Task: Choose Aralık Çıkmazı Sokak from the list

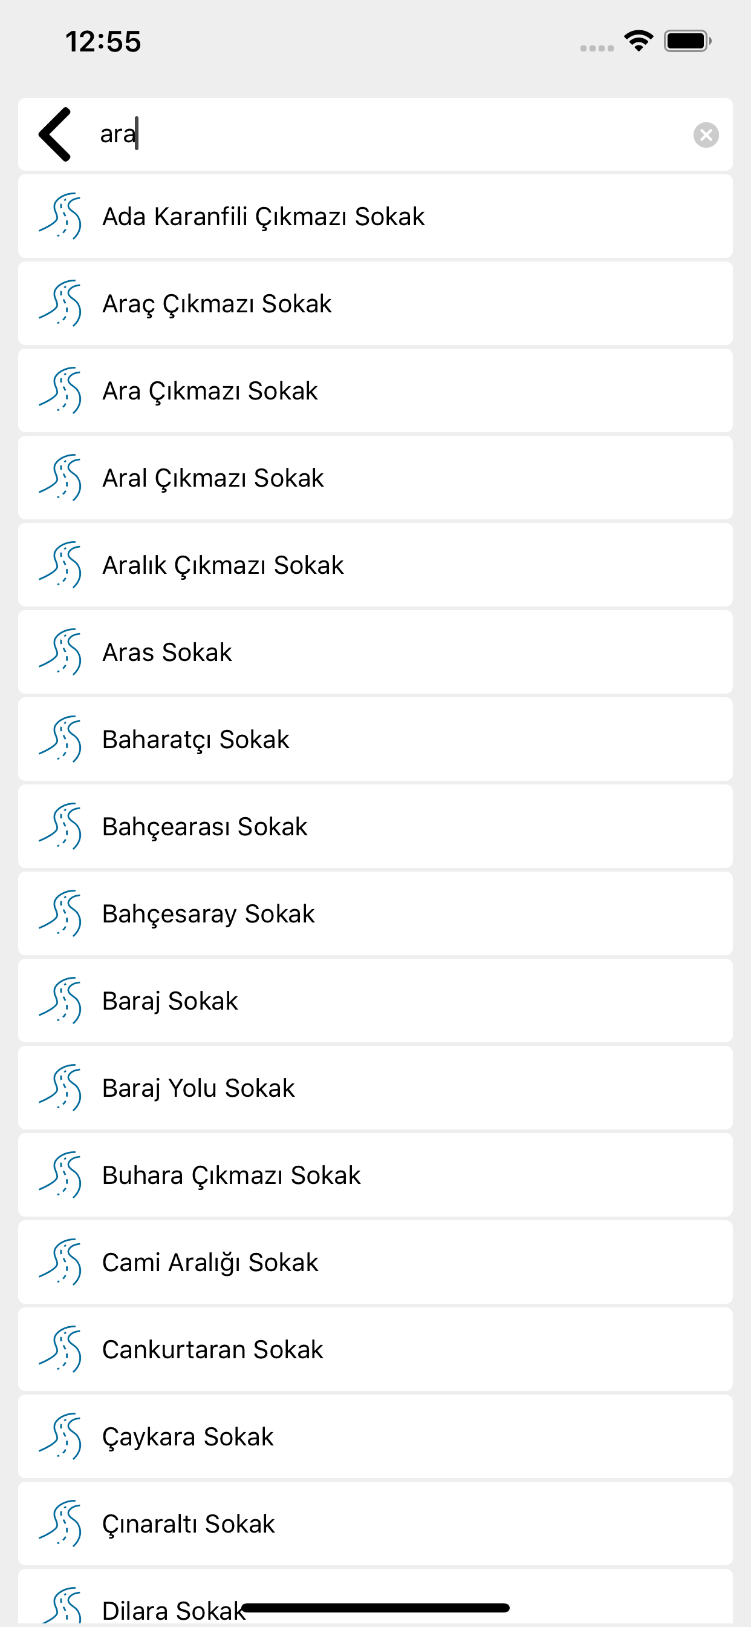Action: [375, 565]
